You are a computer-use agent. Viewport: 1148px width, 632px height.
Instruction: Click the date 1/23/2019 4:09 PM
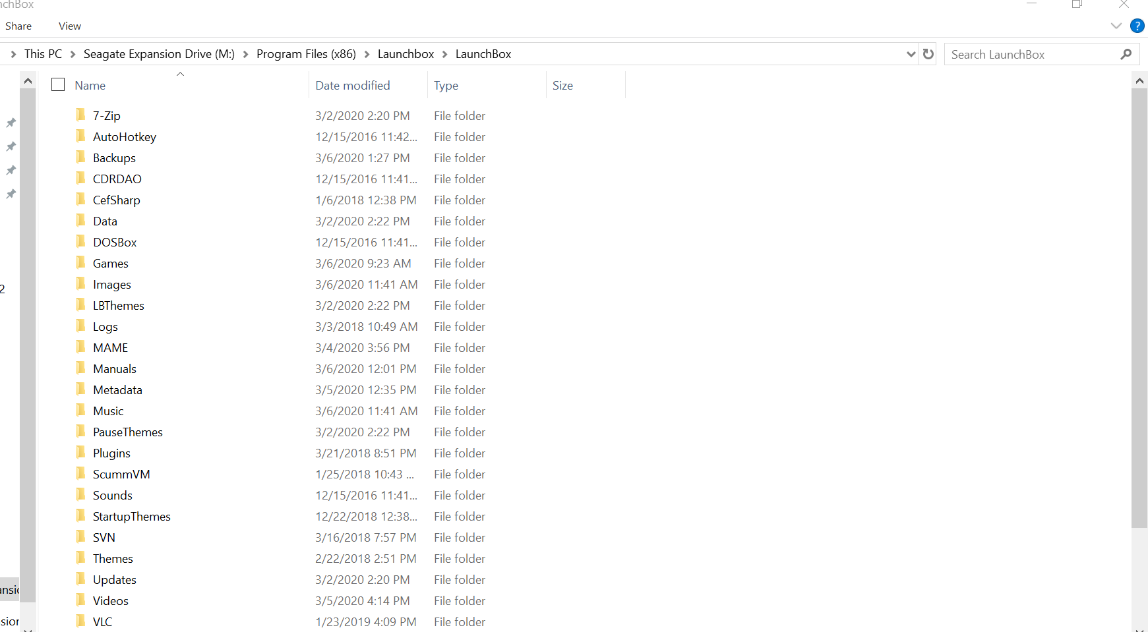365,621
